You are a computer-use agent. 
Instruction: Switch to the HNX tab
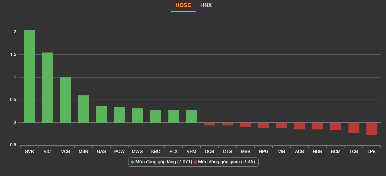pos(206,5)
